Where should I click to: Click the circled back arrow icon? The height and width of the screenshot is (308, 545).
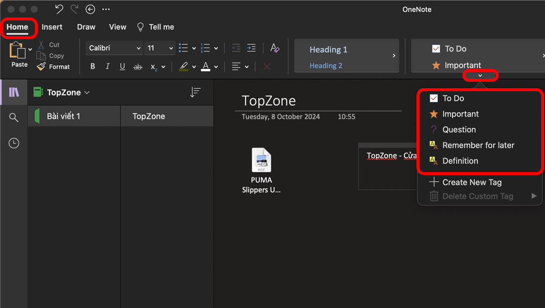90,9
